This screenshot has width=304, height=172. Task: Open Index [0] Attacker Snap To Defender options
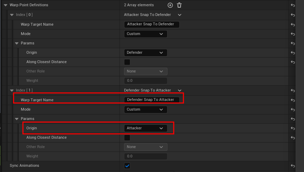coord(180,15)
